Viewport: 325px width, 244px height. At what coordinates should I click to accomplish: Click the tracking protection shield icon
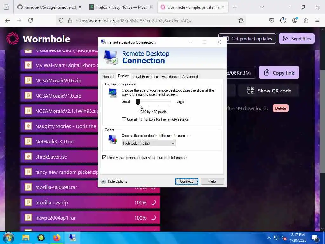61,20
